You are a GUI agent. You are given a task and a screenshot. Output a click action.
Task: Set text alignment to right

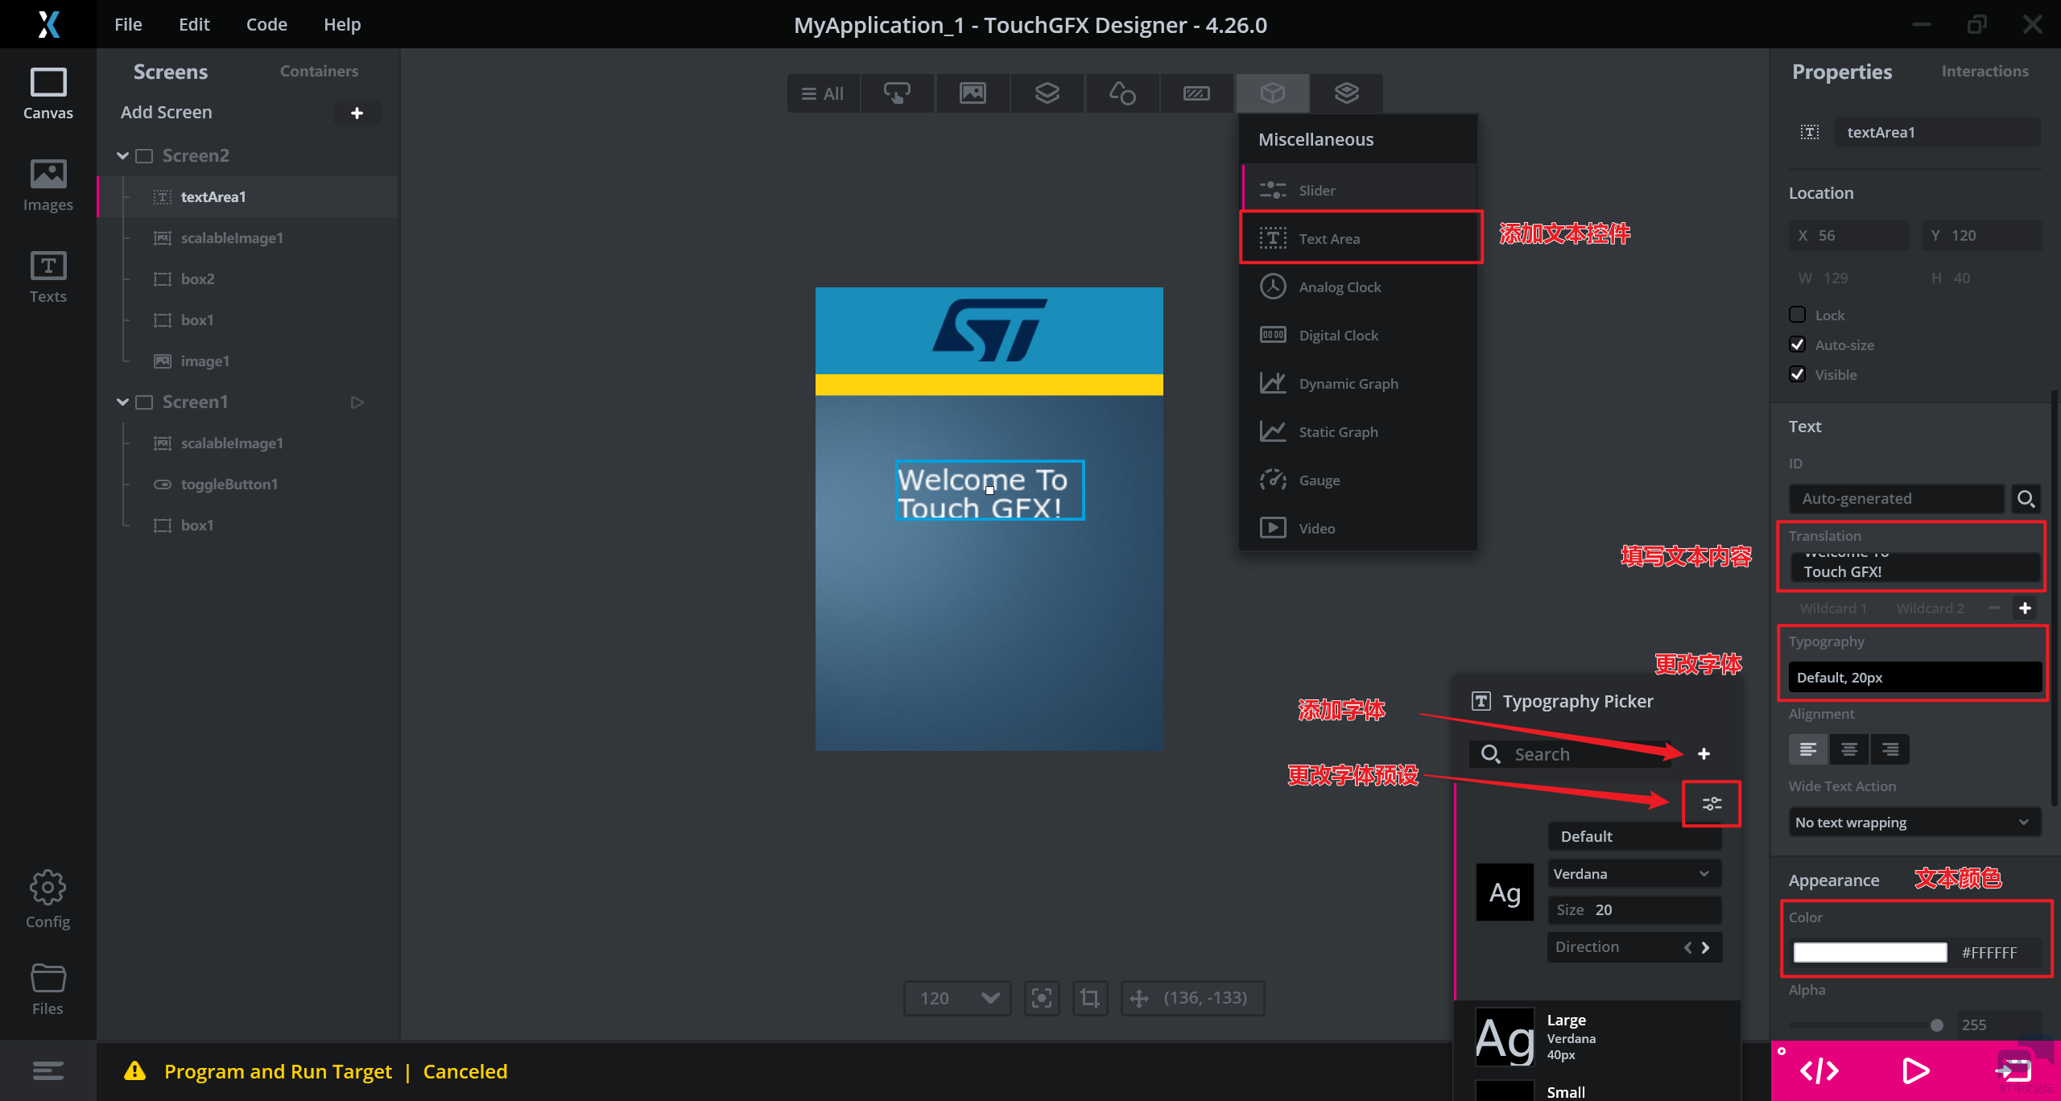tap(1890, 750)
